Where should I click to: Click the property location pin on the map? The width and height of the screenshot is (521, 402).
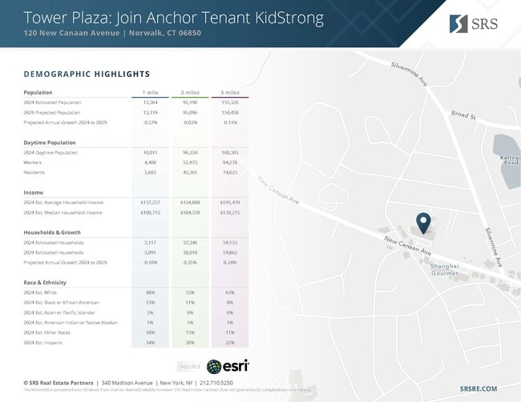424,222
